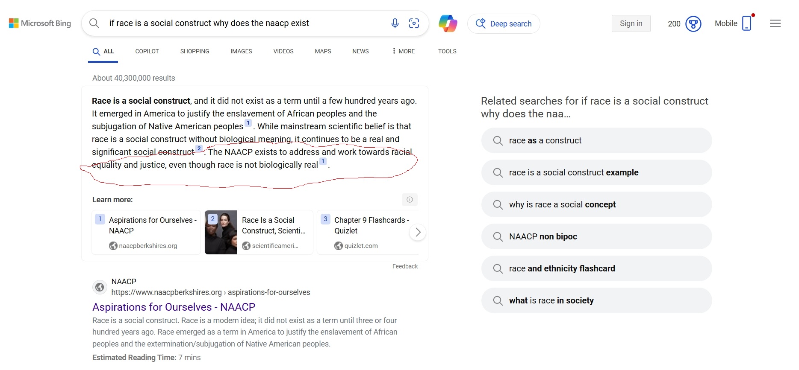Switch to the NEWS tab
The image size is (799, 370).
point(360,51)
